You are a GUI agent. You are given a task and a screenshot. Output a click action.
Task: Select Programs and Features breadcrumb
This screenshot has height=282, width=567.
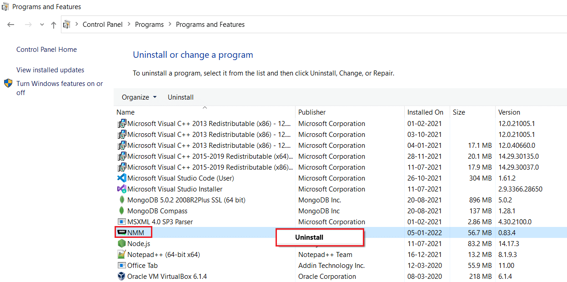(x=210, y=25)
